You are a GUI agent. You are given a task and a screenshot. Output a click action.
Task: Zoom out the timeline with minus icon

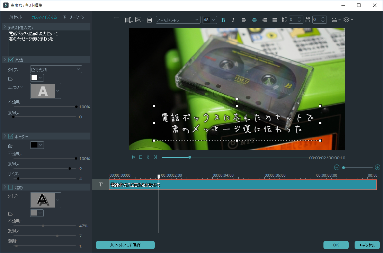(337, 167)
